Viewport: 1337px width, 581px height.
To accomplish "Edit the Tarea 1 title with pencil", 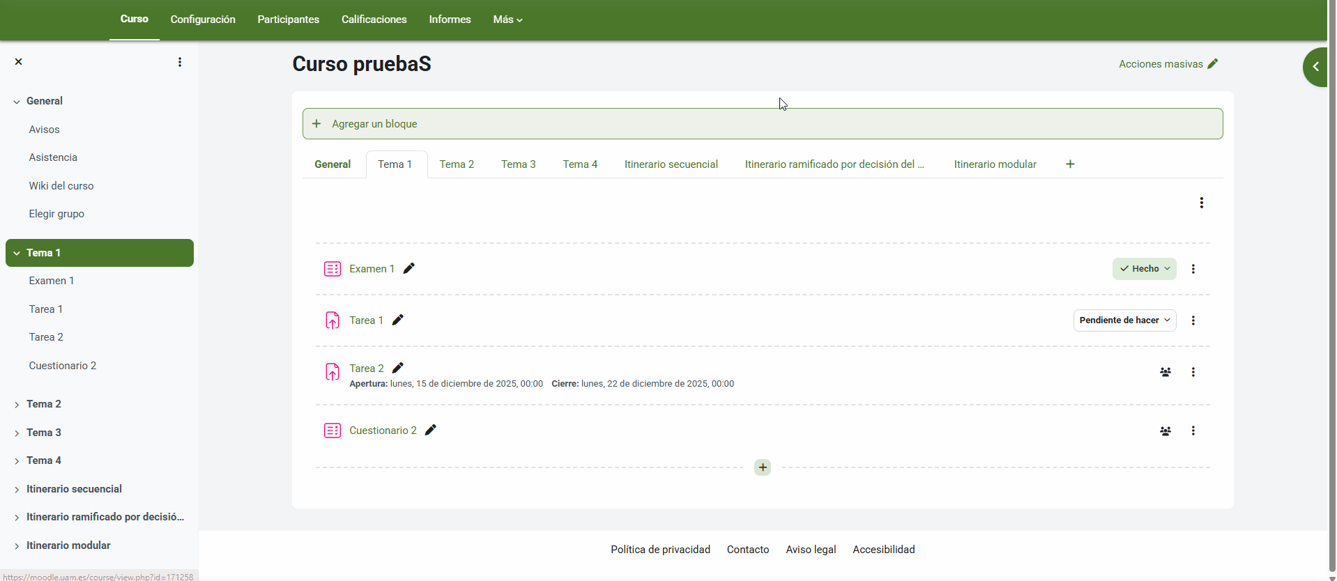I will click(x=398, y=320).
